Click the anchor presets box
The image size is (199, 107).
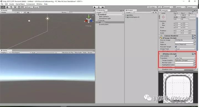click(163, 17)
